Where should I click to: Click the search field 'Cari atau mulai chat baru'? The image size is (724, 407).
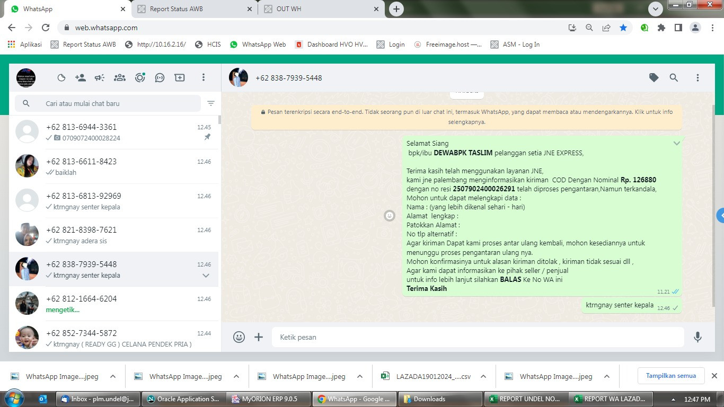pyautogui.click(x=108, y=103)
